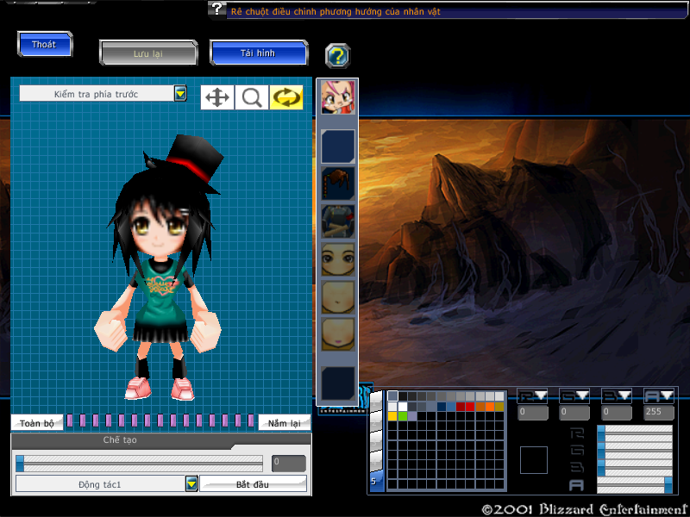This screenshot has width=690, height=517.
Task: Click the Lưu lại save button
Action: point(148,53)
